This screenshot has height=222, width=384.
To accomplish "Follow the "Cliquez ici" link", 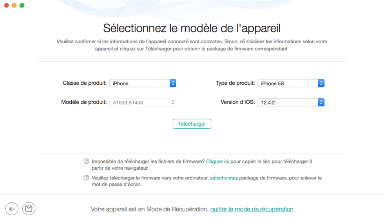I will click(217, 162).
